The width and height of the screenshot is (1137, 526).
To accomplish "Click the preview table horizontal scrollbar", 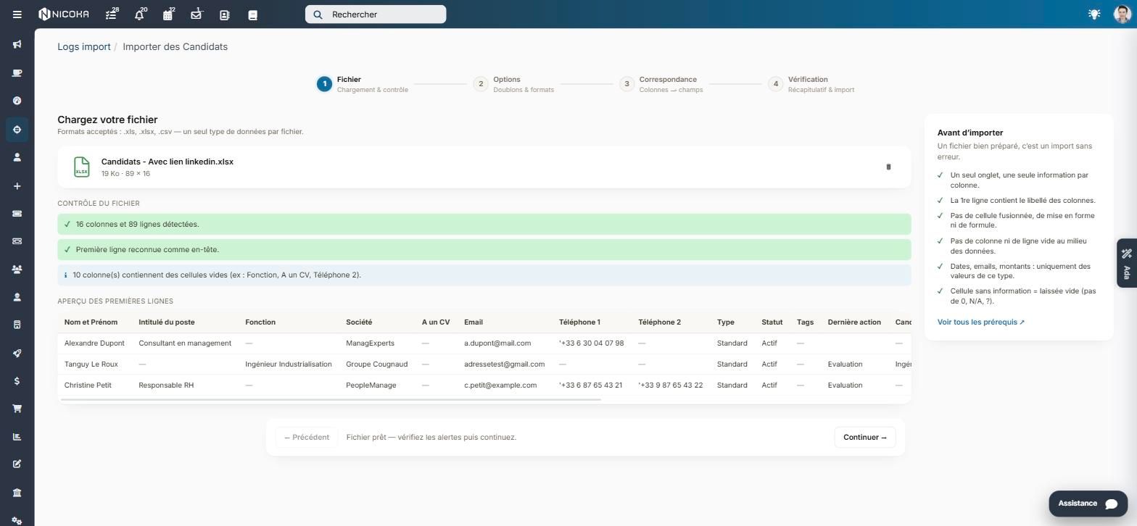I will tap(331, 399).
